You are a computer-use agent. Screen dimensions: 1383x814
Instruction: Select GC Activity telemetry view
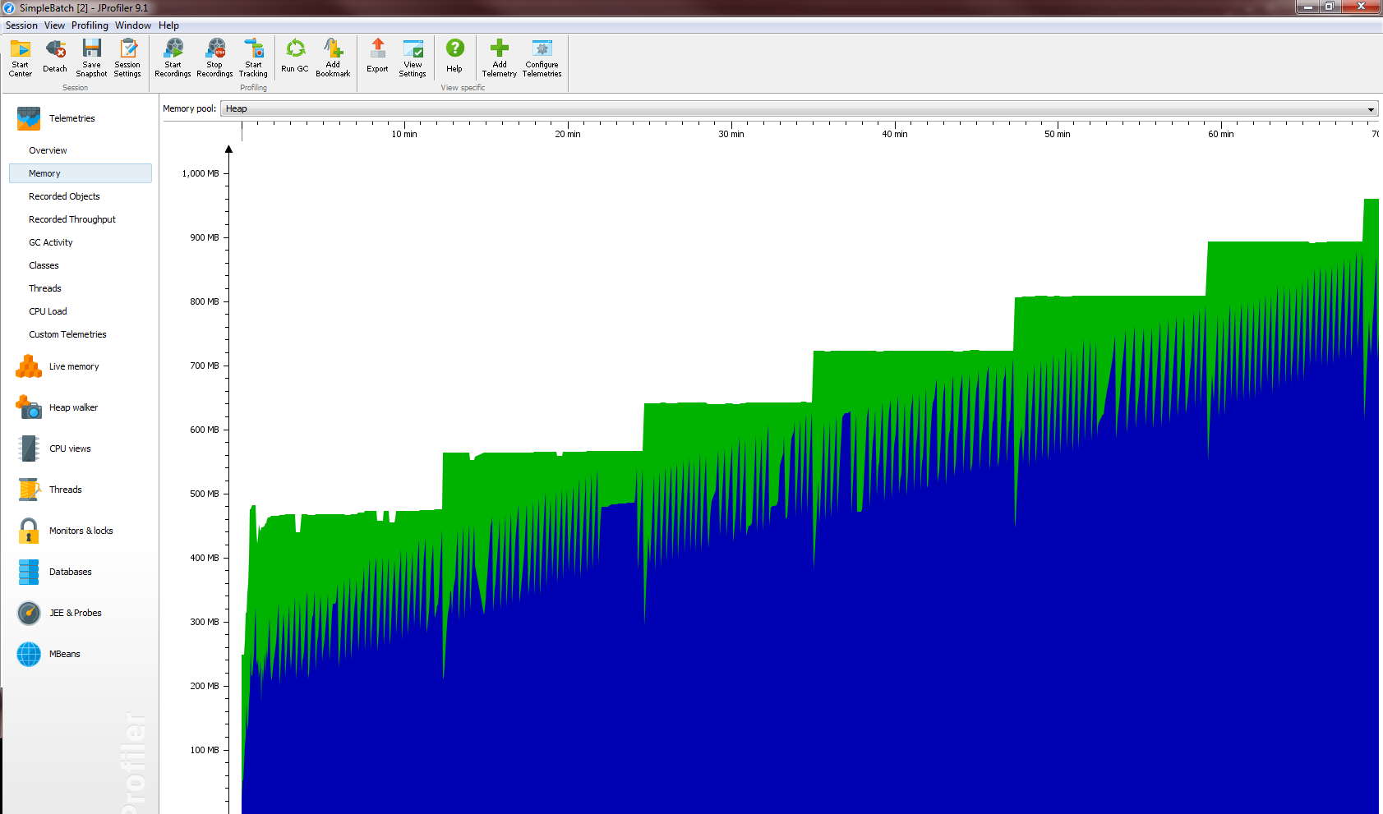pyautogui.click(x=51, y=242)
